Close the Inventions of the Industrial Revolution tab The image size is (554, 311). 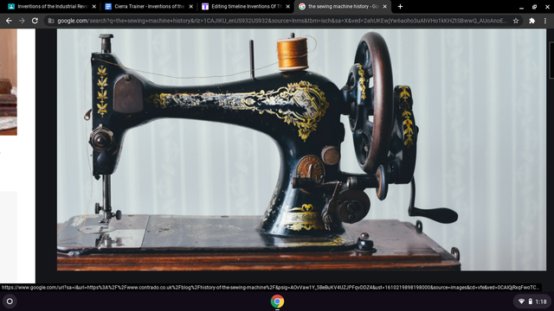coord(94,6)
